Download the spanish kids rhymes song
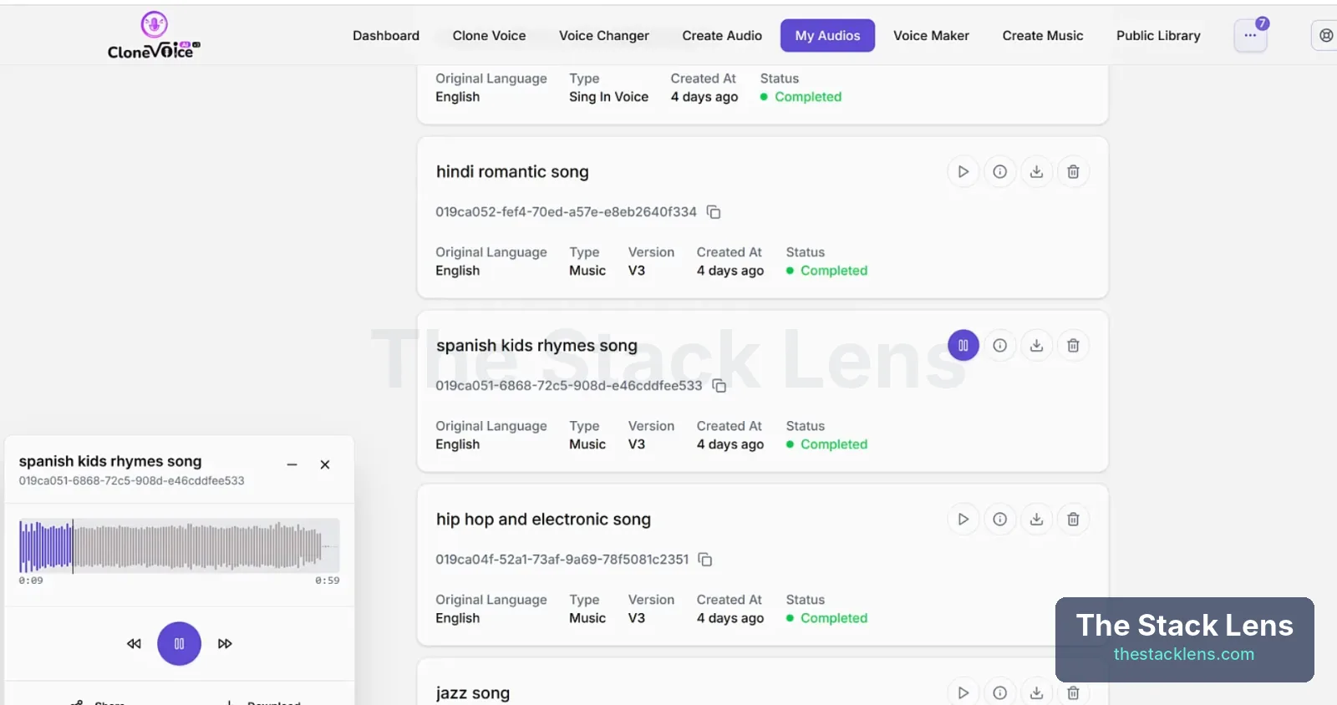Screen dimensions: 1337x705 point(1036,346)
